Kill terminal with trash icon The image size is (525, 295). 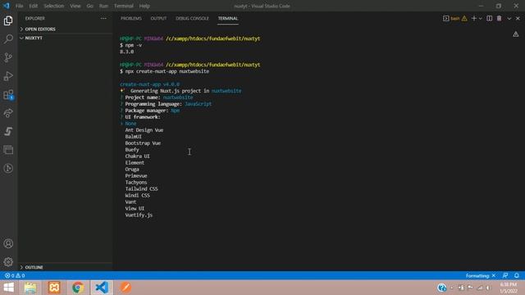pyautogui.click(x=500, y=18)
